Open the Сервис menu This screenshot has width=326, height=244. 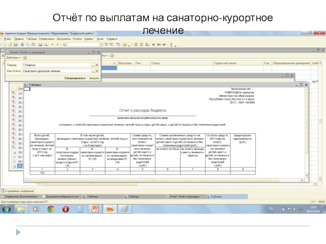89,39
